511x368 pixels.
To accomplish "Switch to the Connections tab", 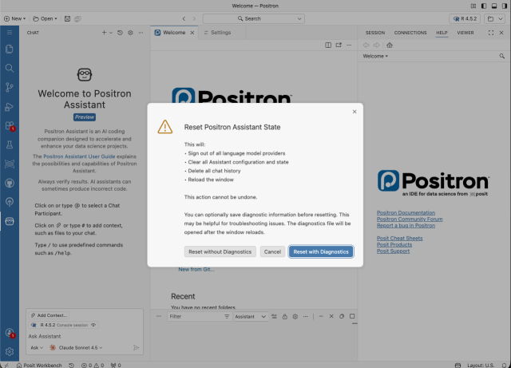I will pyautogui.click(x=410, y=33).
